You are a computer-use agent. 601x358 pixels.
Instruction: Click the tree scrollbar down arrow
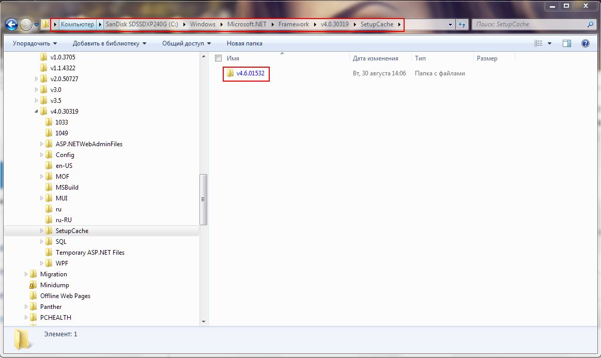[204, 322]
